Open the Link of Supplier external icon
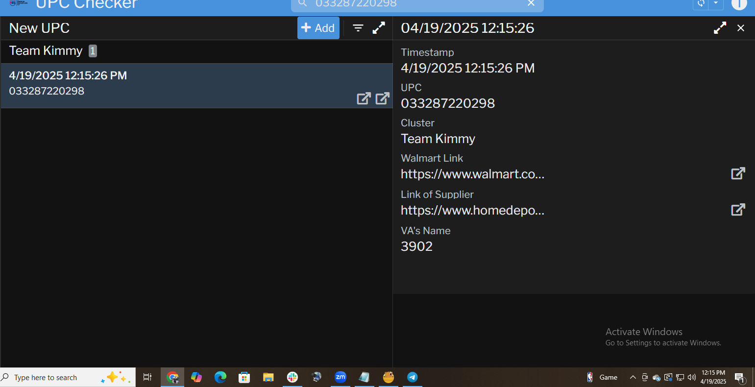755x387 pixels. [x=738, y=210]
